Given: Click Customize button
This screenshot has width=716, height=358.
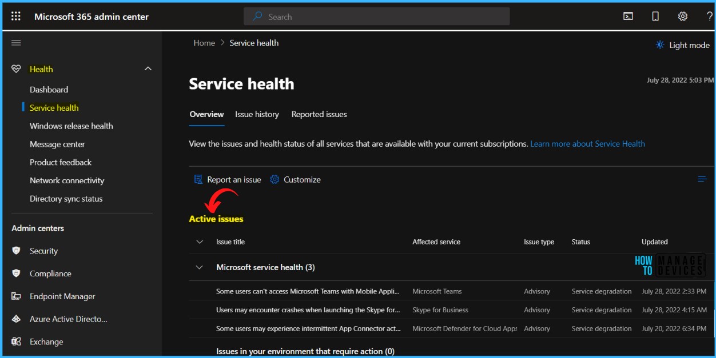Looking at the screenshot, I should point(295,179).
